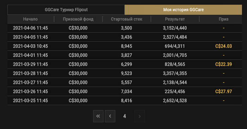The width and height of the screenshot is (247, 129).
Task: Select the 2021-04-03 10:45 tournament row
Action: point(125,46)
